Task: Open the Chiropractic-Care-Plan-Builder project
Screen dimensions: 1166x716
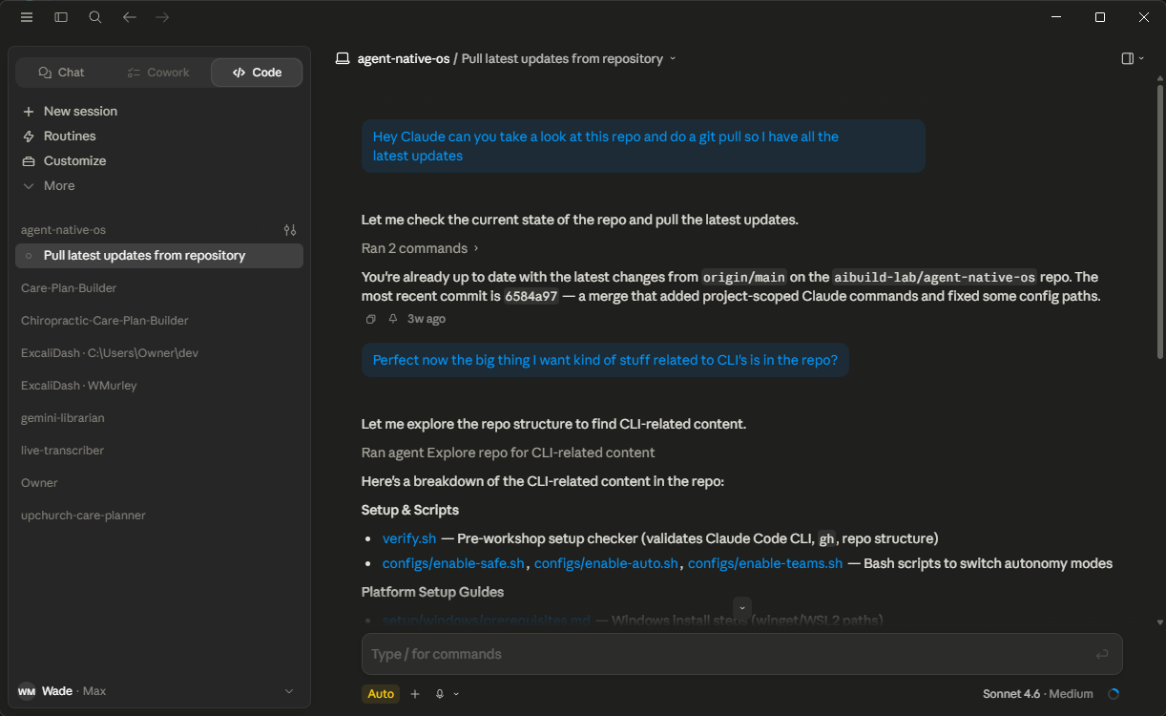Action: click(x=105, y=321)
